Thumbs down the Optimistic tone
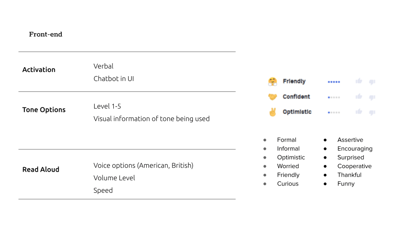This screenshot has height=234, width=417. 372,113
